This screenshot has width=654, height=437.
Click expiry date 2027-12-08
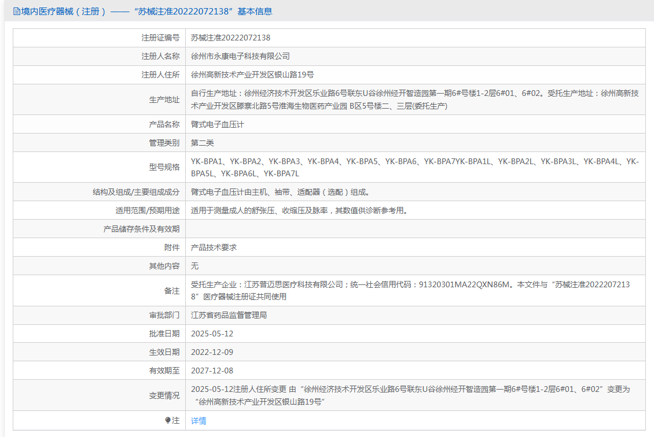(212, 371)
